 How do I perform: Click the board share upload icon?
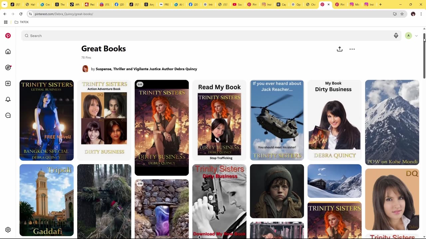click(x=339, y=49)
